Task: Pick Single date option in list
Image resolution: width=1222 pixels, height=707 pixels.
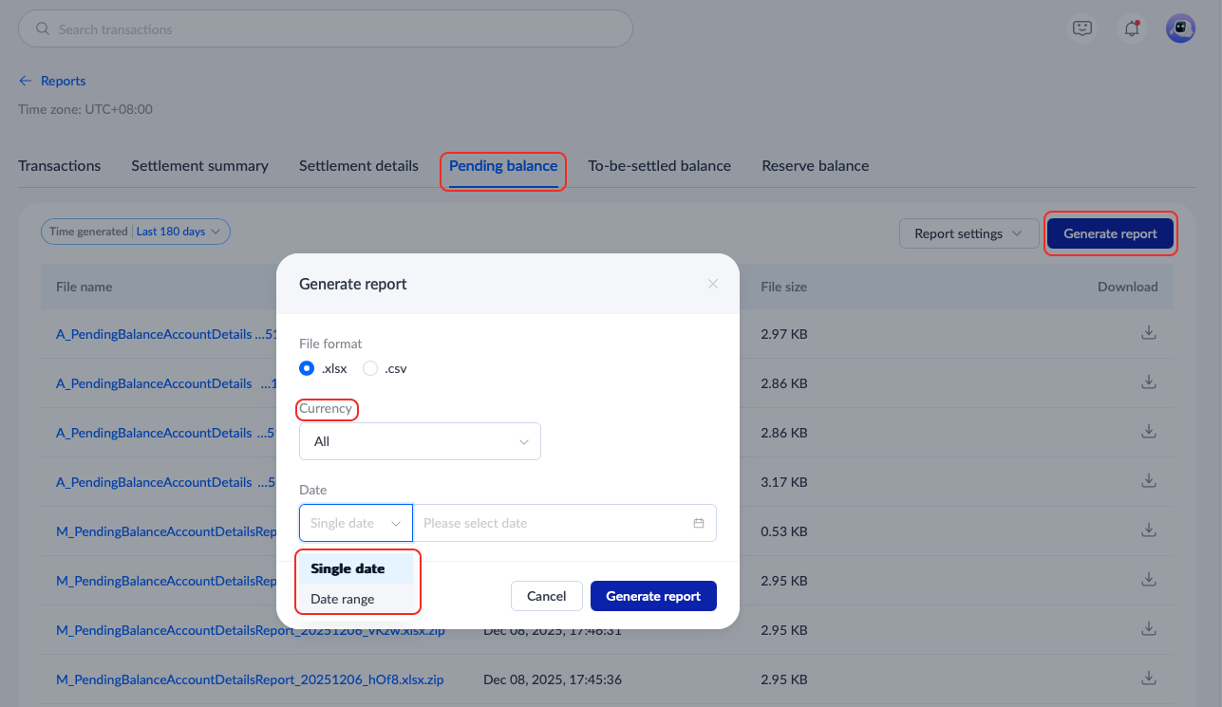Action: point(348,568)
